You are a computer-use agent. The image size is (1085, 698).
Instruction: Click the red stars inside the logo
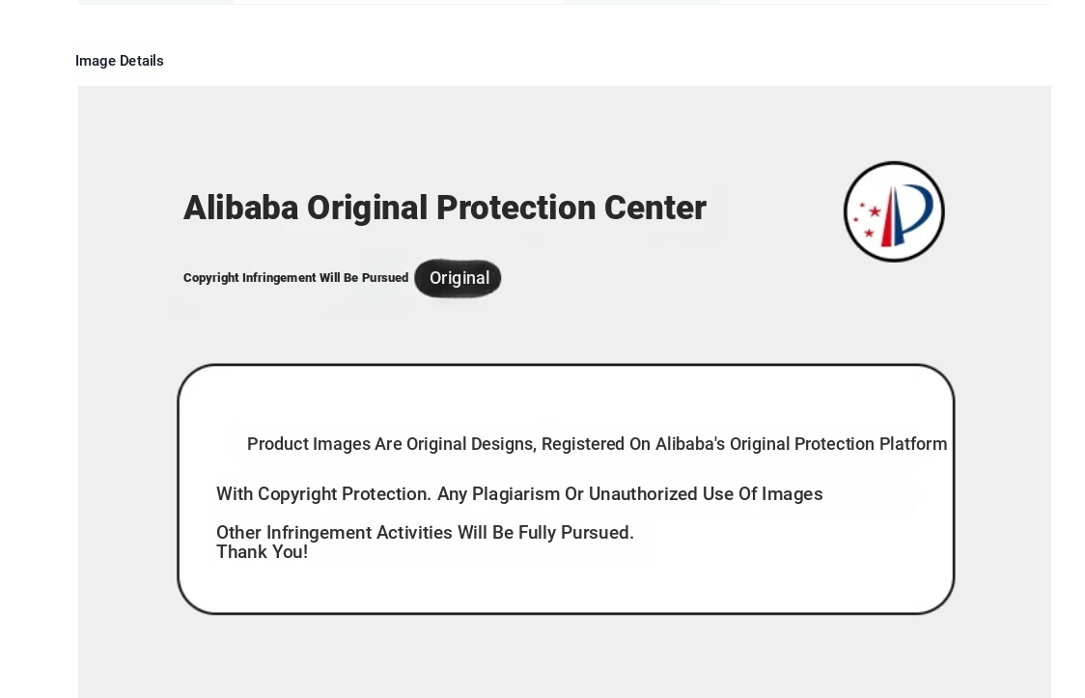point(867,220)
